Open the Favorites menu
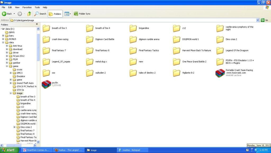 (27, 7)
